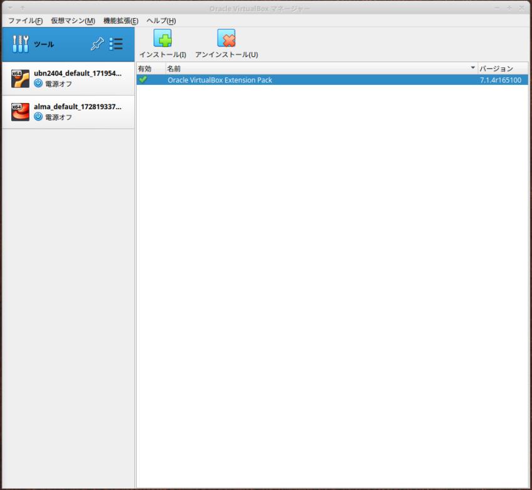Open the ファイル(F) menu
This screenshot has height=490, width=532.
coord(26,21)
